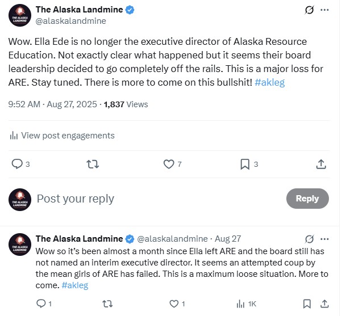Click the Grok icon on the reply post
The height and width of the screenshot is (316, 346).
click(310, 239)
